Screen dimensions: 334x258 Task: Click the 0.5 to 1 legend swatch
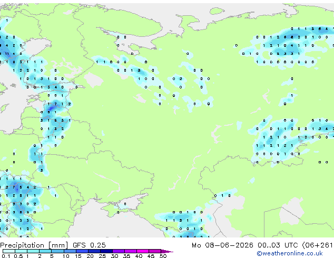click(x=21, y=251)
